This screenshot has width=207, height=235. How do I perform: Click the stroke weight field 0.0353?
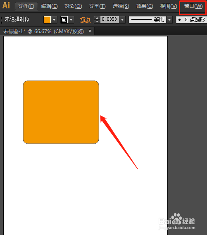coord(109,19)
